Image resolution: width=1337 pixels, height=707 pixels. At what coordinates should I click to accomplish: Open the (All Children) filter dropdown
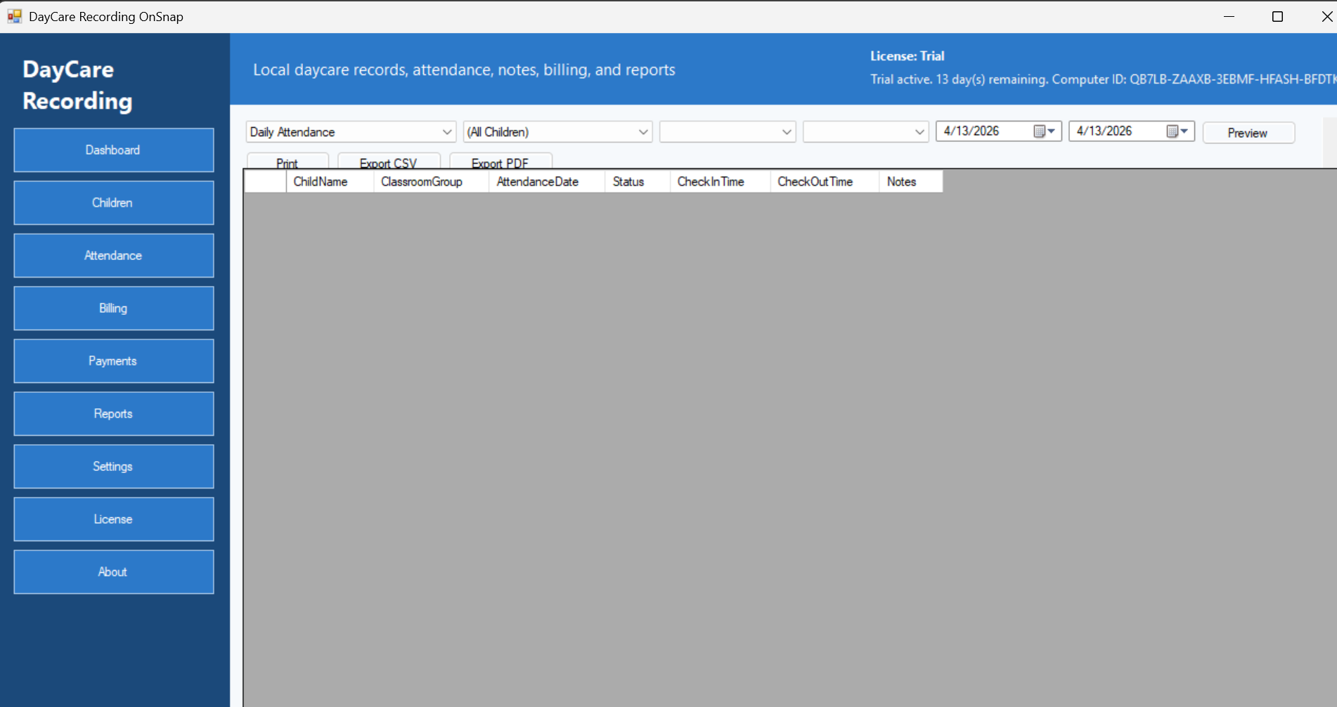tap(642, 132)
